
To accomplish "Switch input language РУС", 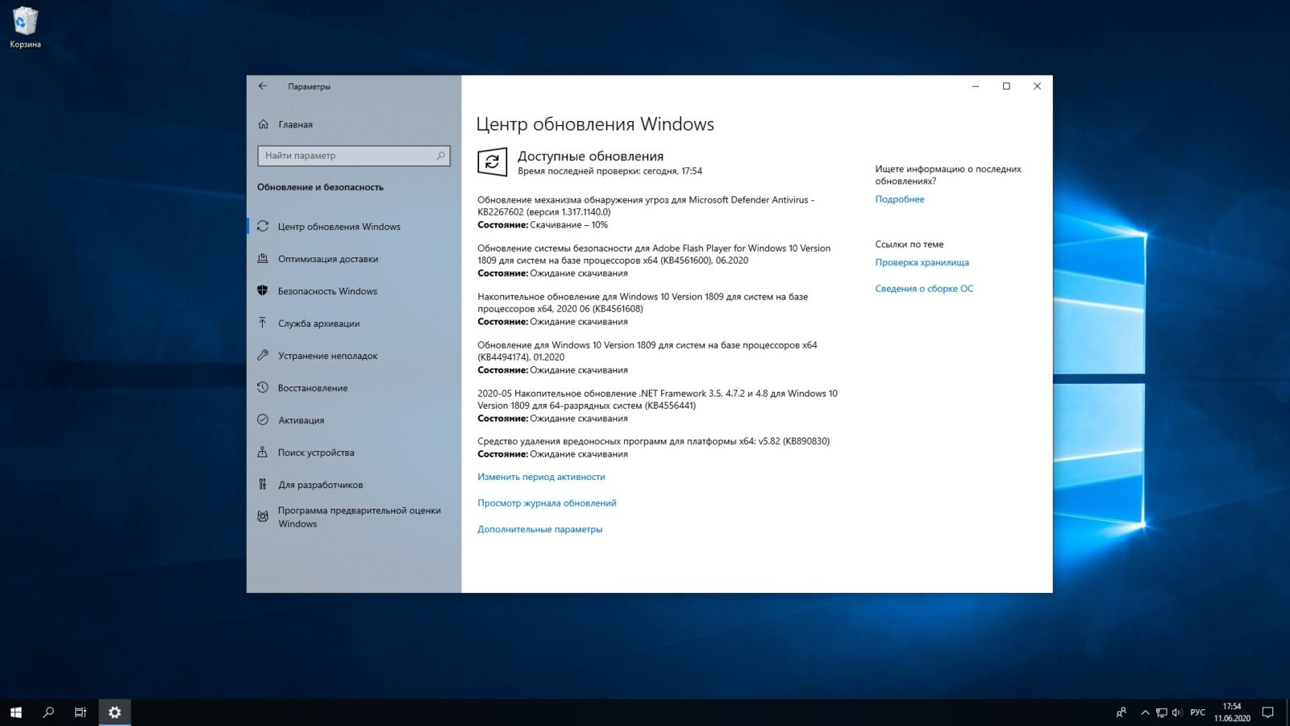I will click(1198, 712).
